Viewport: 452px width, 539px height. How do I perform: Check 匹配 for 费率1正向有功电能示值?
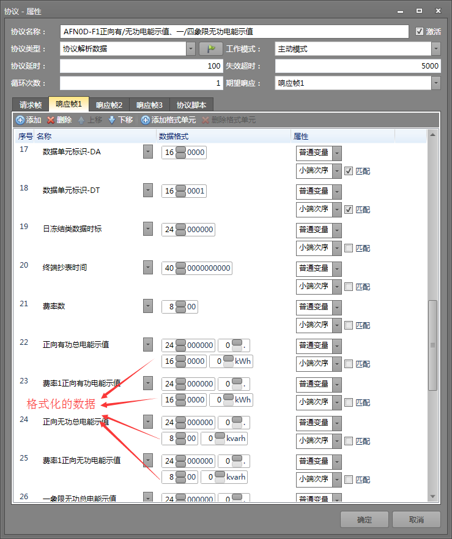349,402
